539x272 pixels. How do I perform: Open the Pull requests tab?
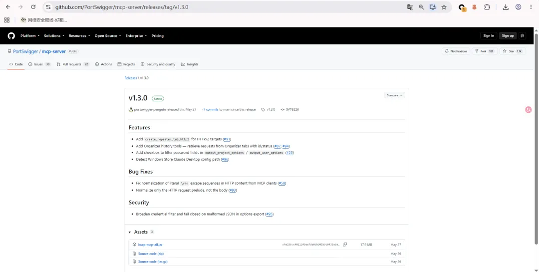73,64
